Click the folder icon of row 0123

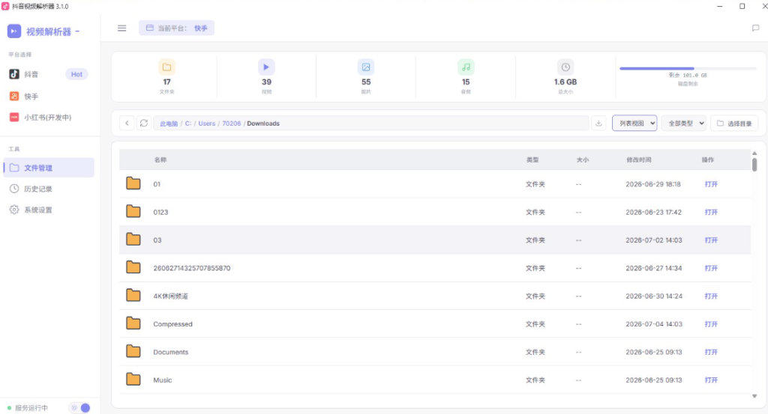133,212
